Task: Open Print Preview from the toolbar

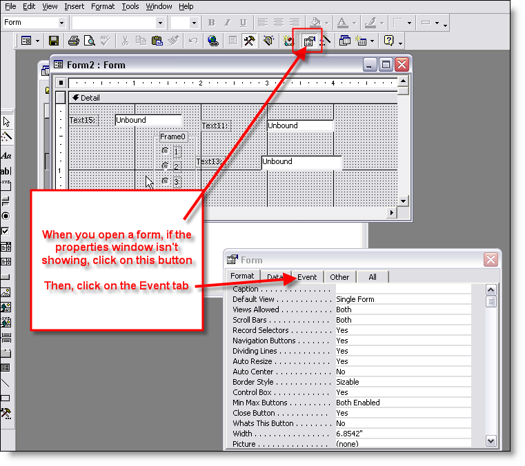Action: pos(90,41)
